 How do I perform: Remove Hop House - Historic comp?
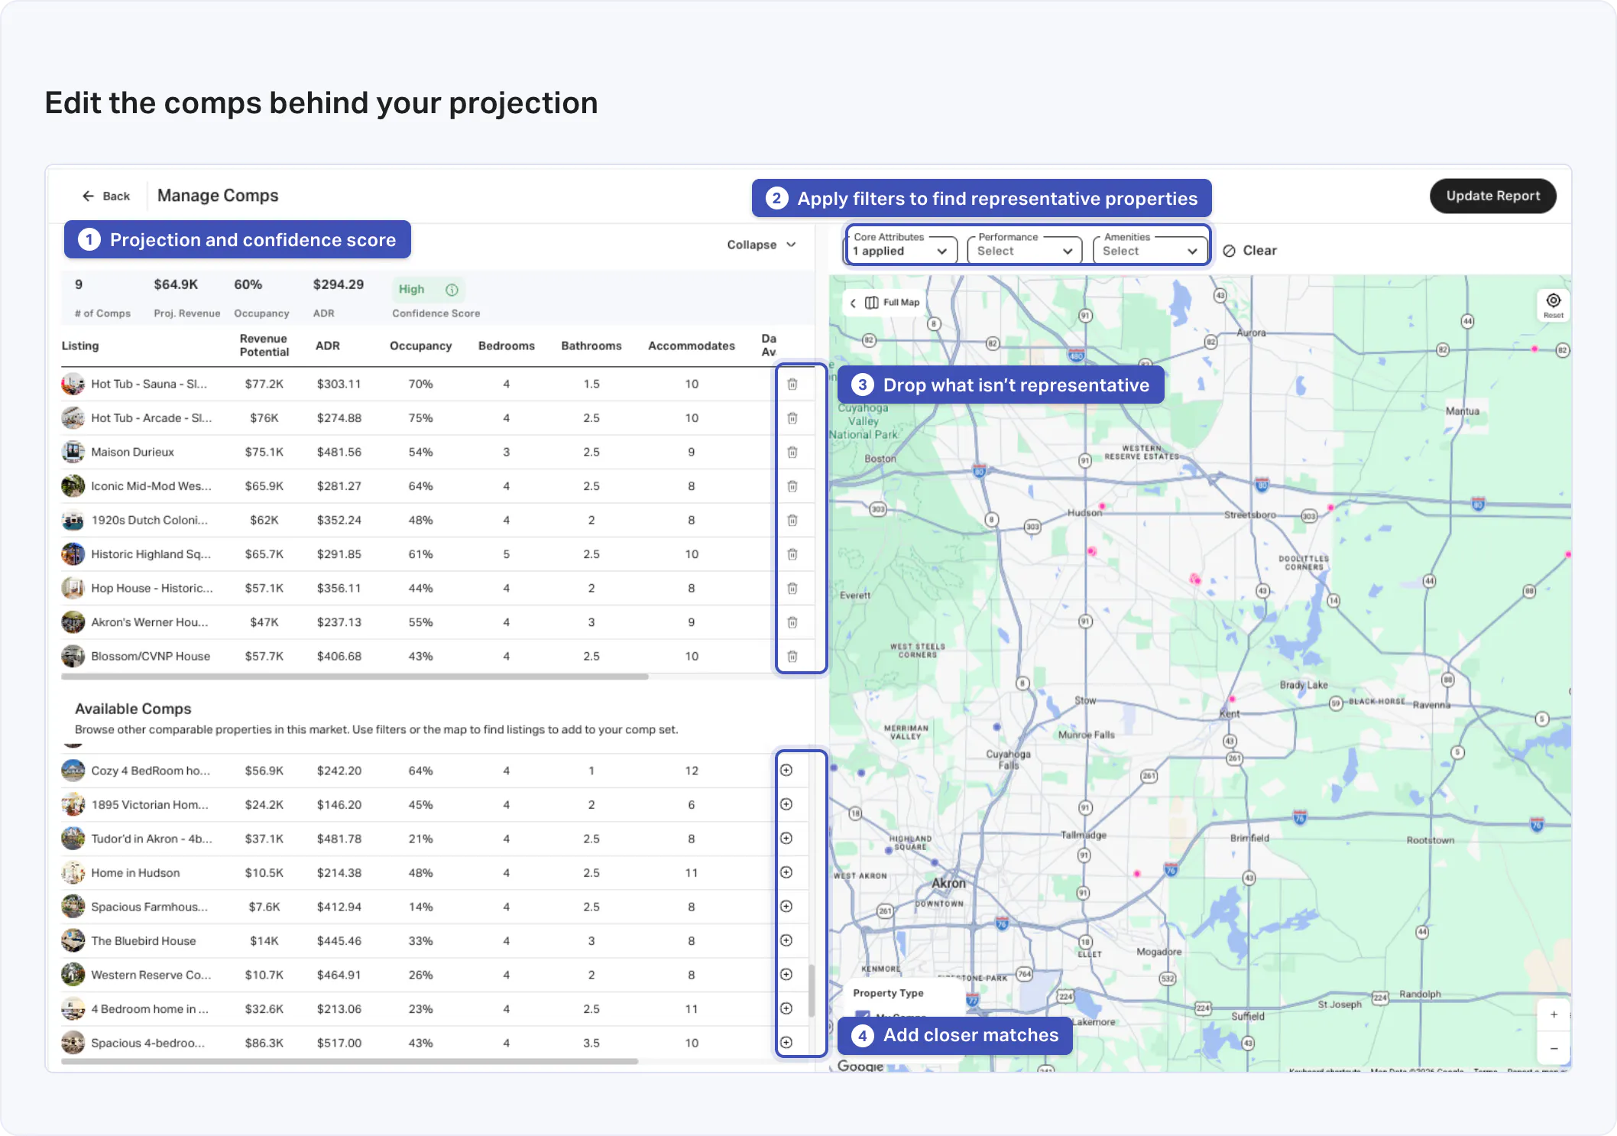792,588
